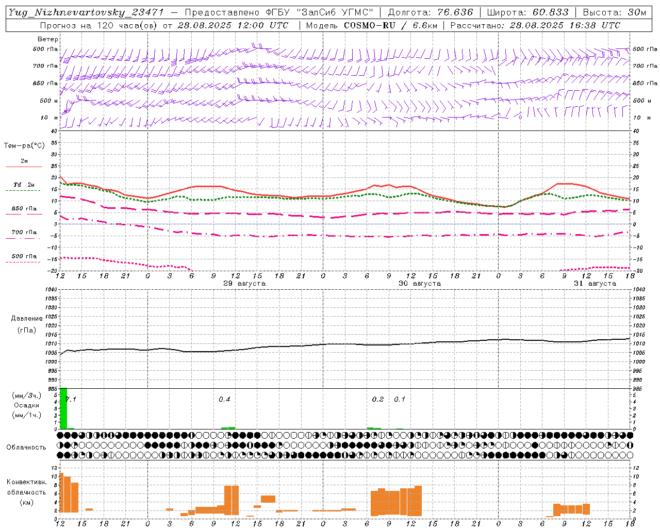This screenshot has height=528, width=660.
Task: Click the (мм/3ч.) precipitation unit label
Action: (26, 395)
